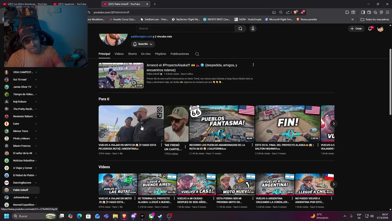
Task: Open File Explorer from taskbar
Action: coord(115,216)
